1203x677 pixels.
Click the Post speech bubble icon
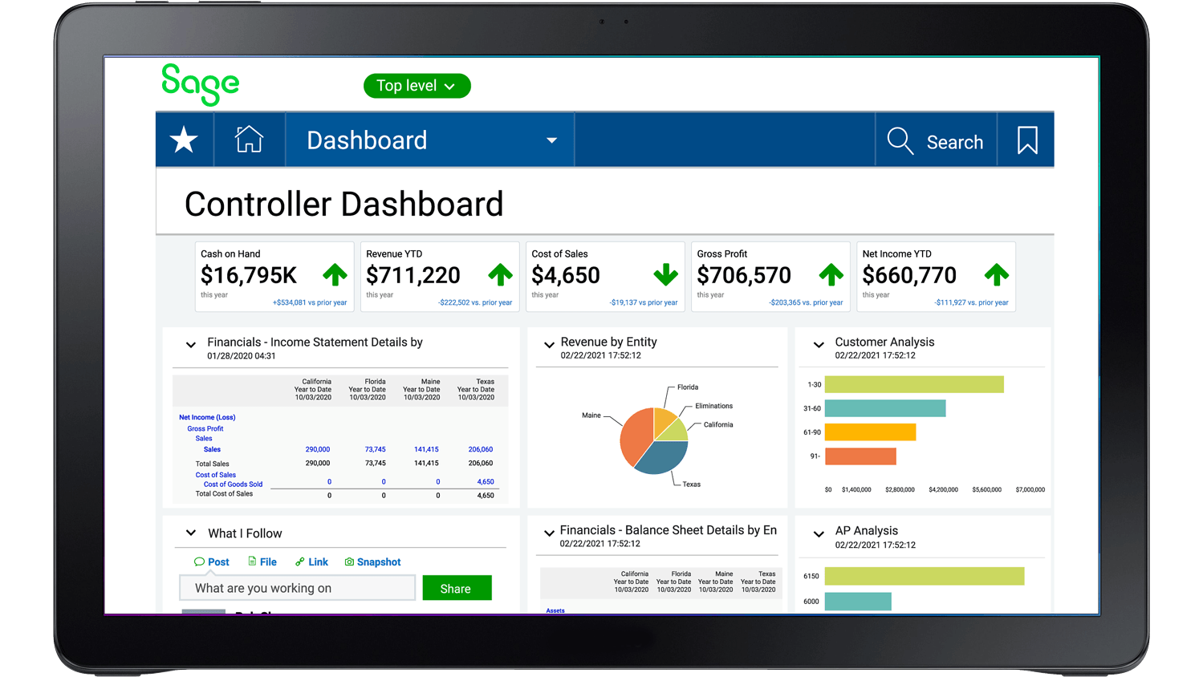click(199, 561)
